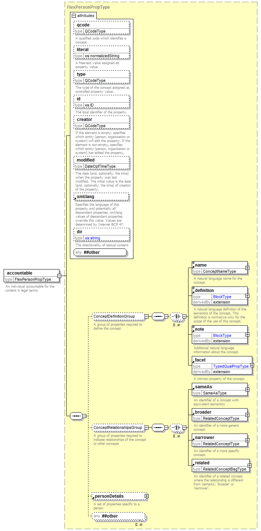Expand the personDetails element plus icon
Viewport: 261px width, 531px height.
pyautogui.click(x=146, y=496)
